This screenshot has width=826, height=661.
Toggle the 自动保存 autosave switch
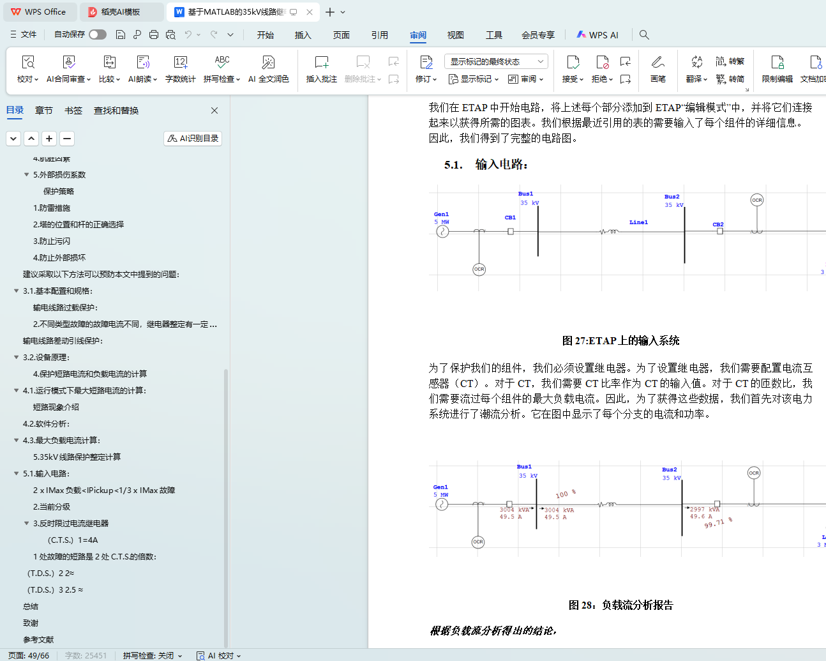pos(98,34)
